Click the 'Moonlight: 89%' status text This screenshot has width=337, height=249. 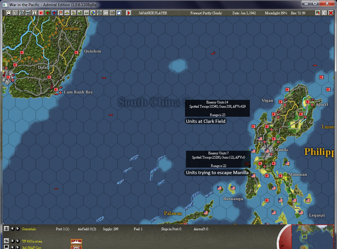pos(276,13)
